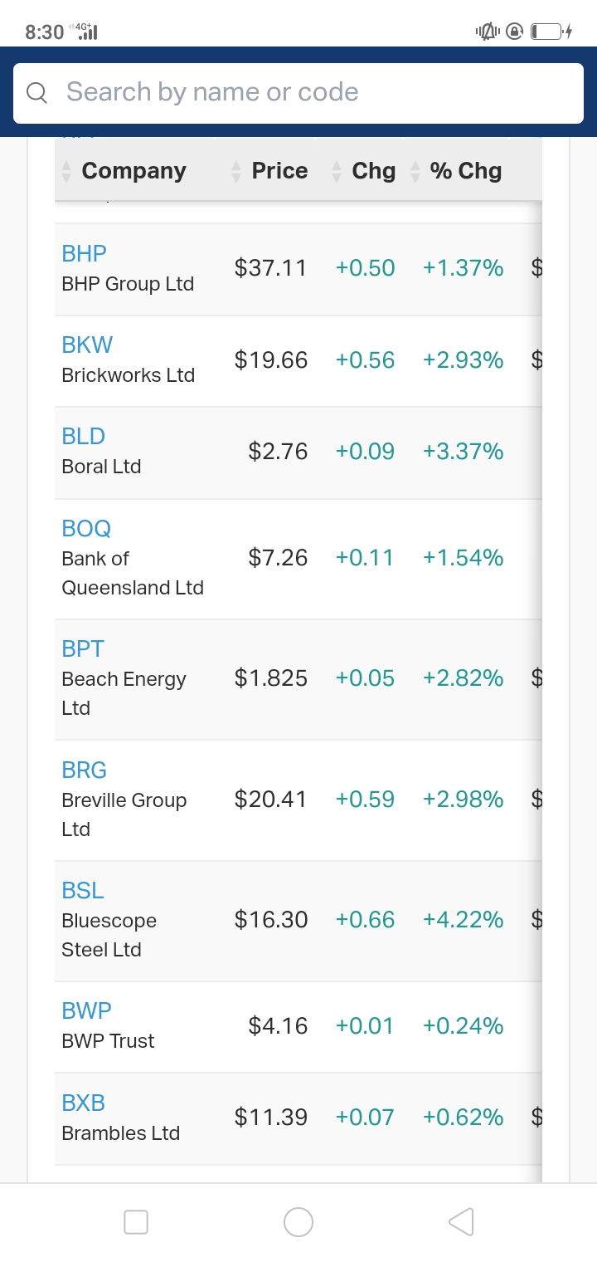Tap the Price column sort arrows
The width and height of the screenshot is (597, 1262).
(236, 171)
